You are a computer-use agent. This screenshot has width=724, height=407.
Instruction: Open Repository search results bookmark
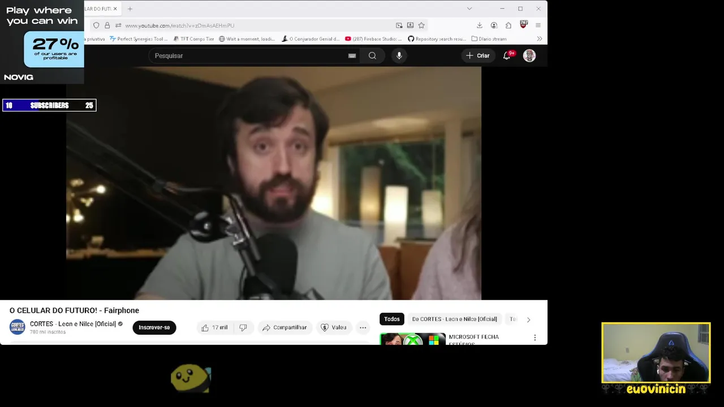click(437, 39)
